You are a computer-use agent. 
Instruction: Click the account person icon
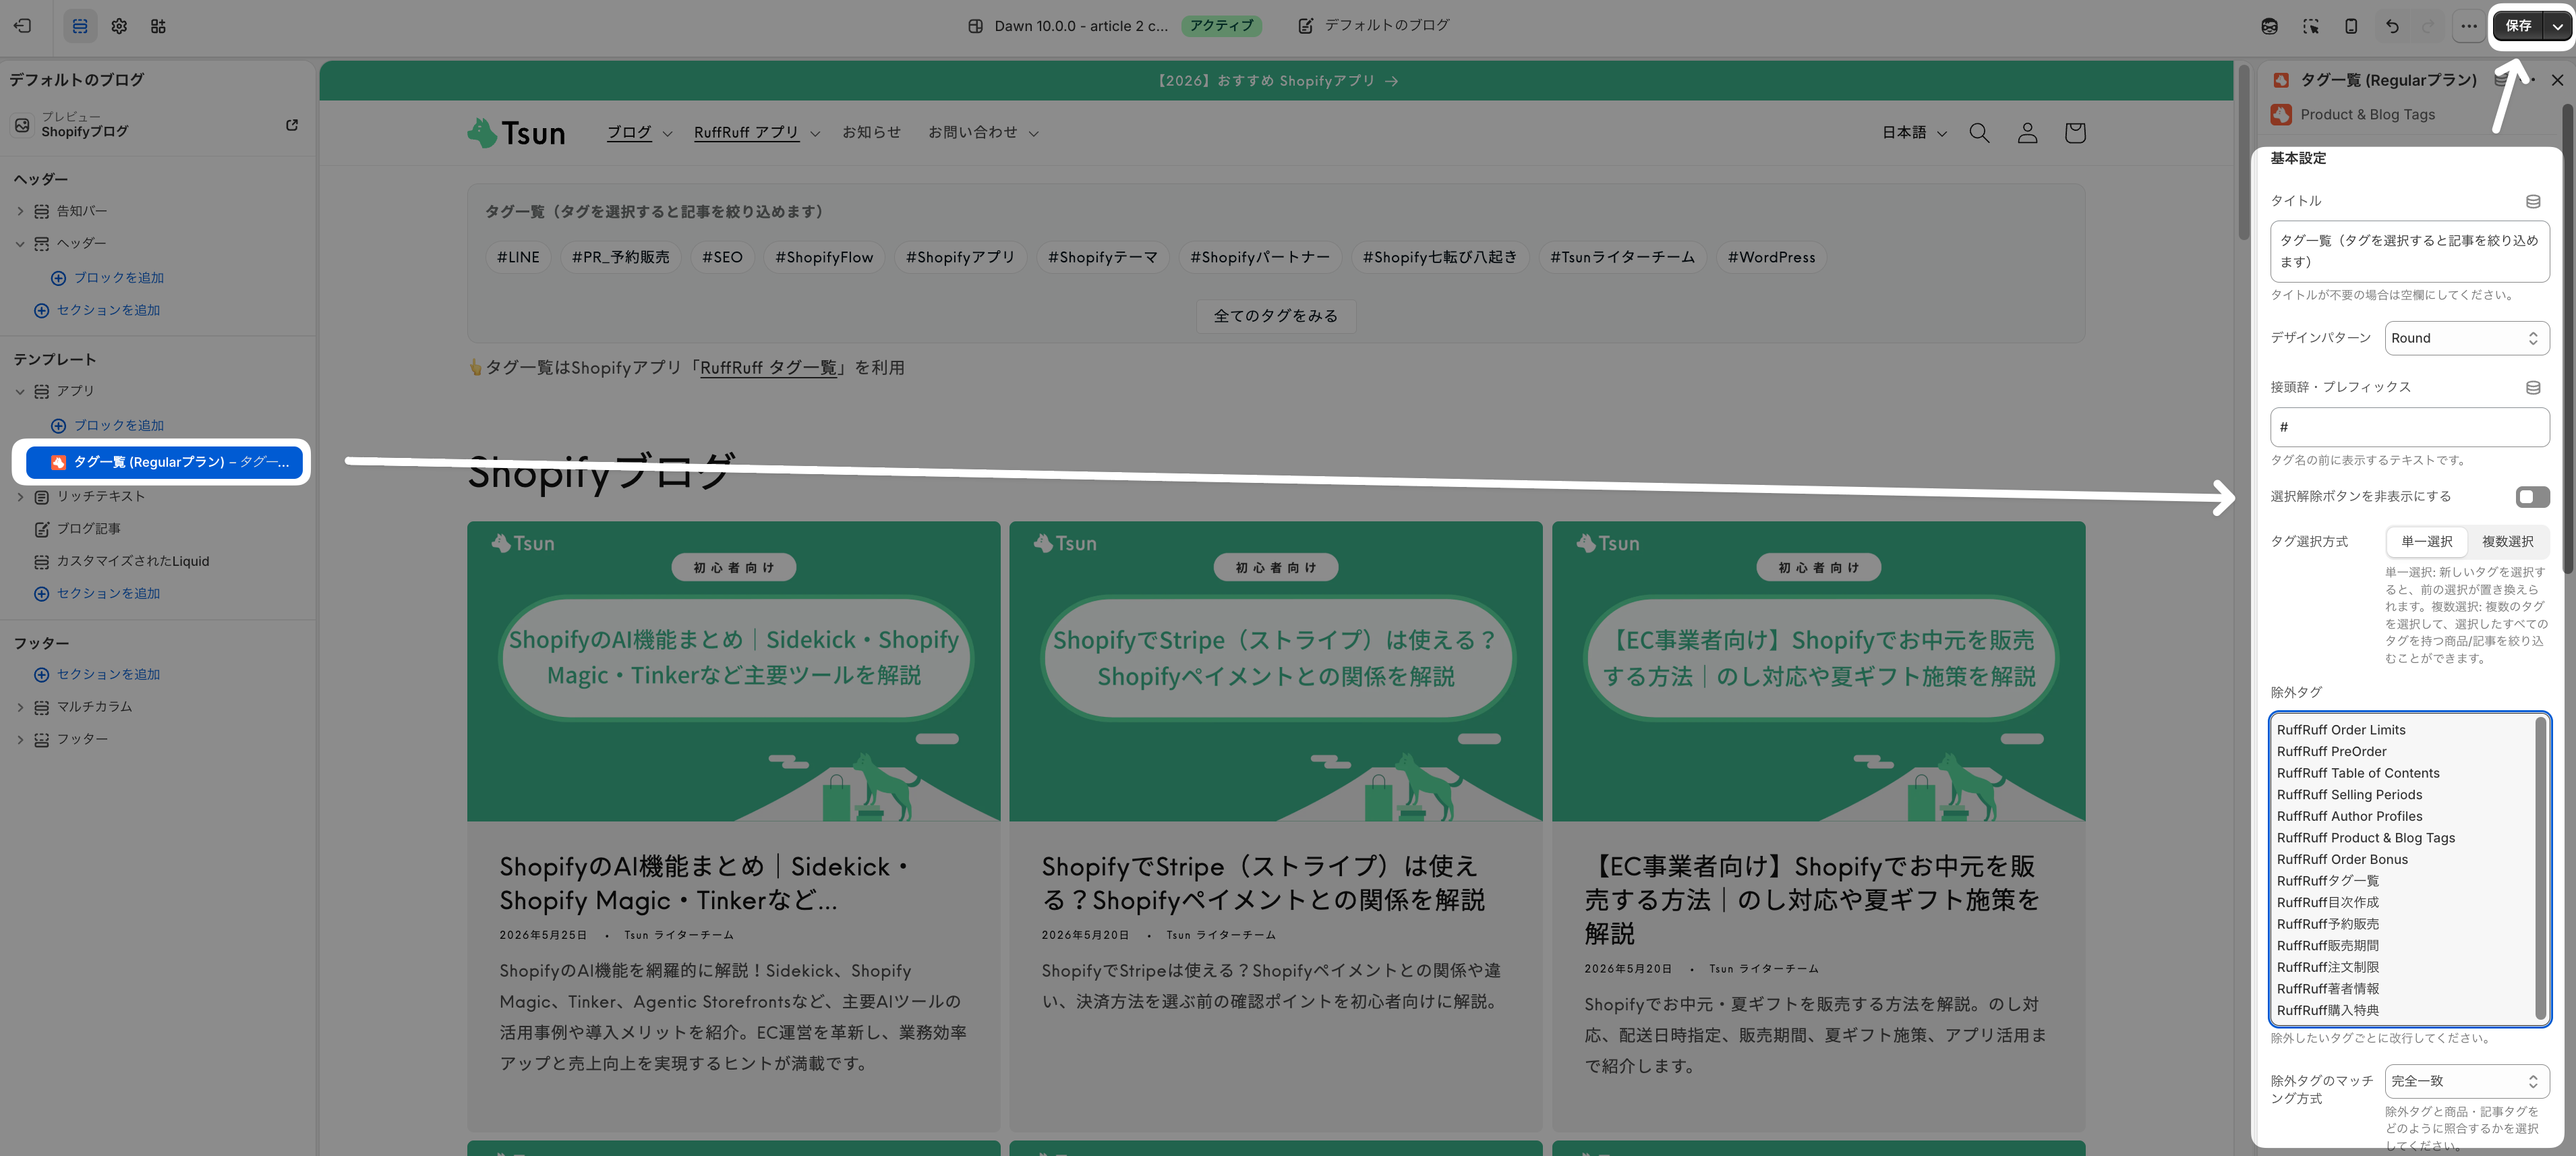[x=2027, y=133]
